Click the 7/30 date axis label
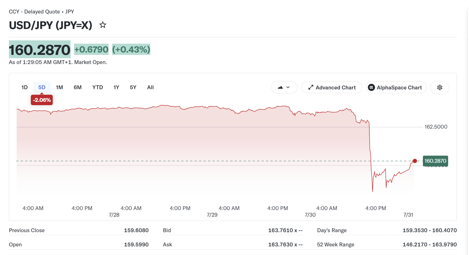Screen dimensions: 469x255 (x=310, y=215)
